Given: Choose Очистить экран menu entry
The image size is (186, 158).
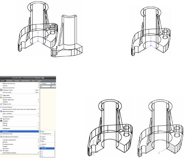Looking at the screenshot, I should tap(20, 92).
